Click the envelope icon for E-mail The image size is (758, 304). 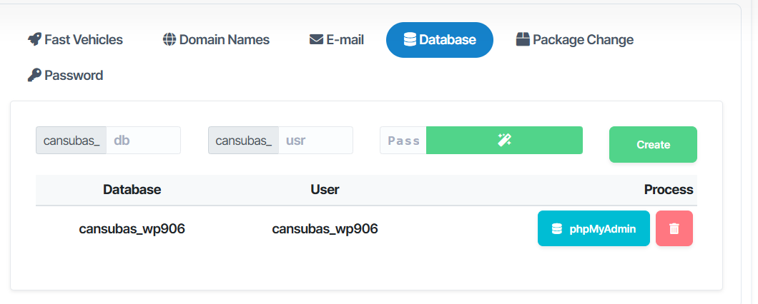[316, 40]
